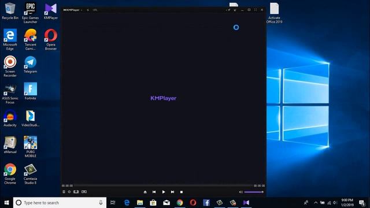Skip to the next track in KMPlayer
Screen dimensions: 370x208
[x=172, y=192]
